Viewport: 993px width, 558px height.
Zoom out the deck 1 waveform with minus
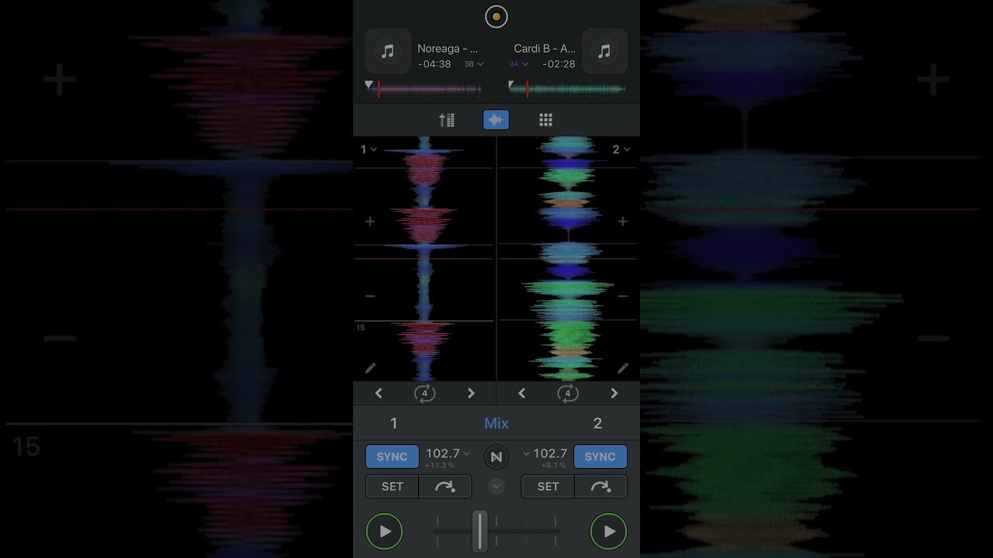pos(370,295)
